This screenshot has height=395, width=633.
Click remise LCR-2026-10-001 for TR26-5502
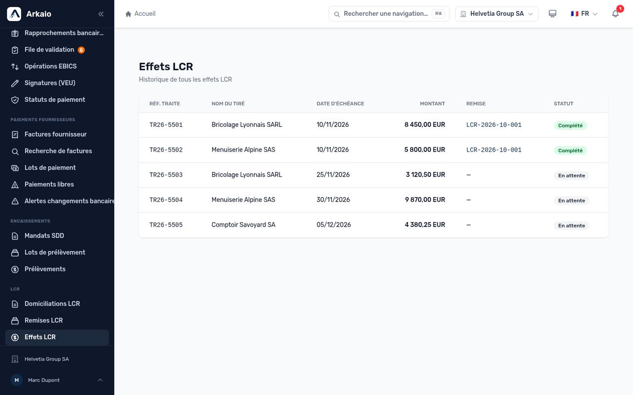pos(494,150)
